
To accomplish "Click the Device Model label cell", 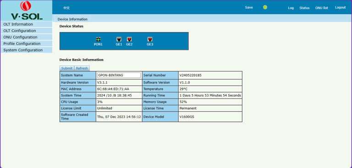I will point(160,117).
